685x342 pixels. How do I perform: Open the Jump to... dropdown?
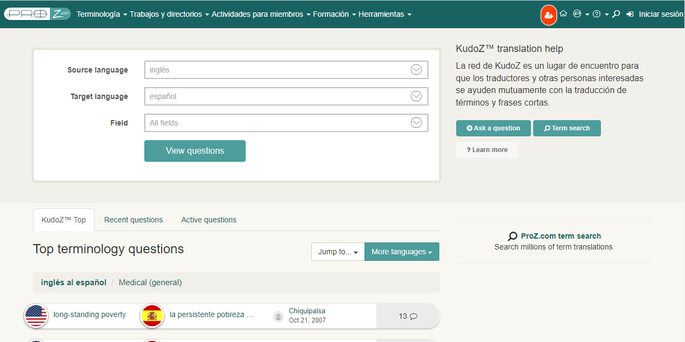337,252
